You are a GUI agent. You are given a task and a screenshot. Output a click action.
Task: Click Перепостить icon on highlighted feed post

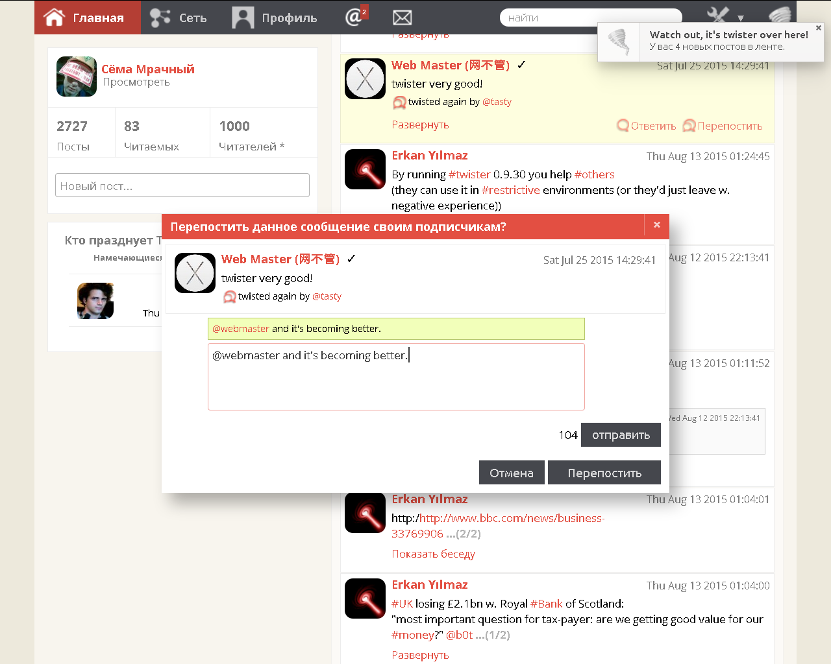(x=723, y=126)
